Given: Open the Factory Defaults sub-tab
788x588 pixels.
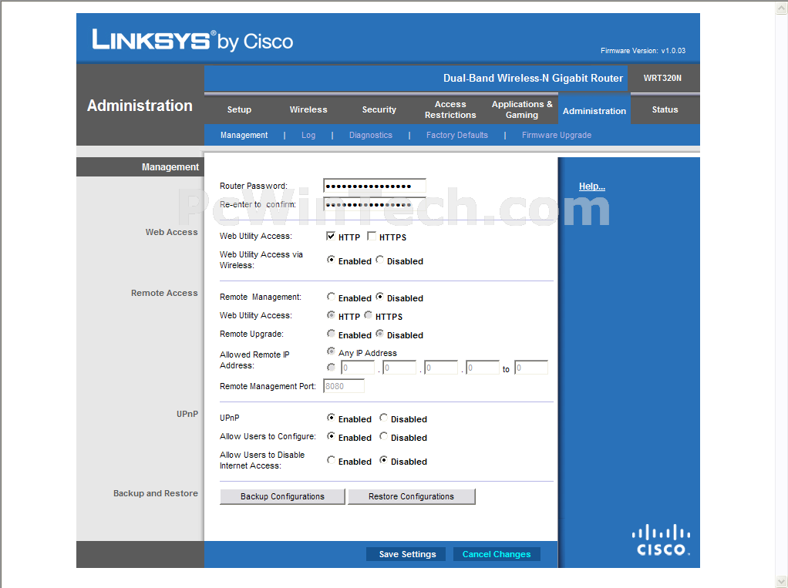Looking at the screenshot, I should click(456, 135).
